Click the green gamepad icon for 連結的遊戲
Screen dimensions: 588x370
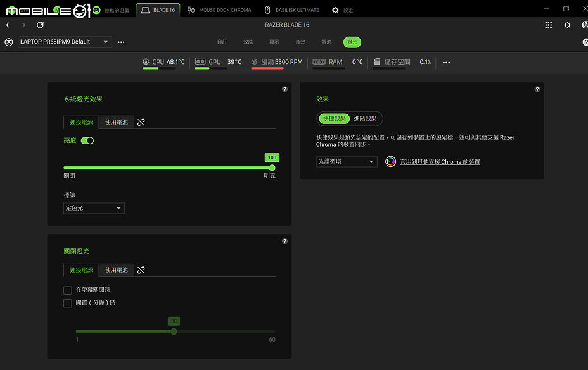[97, 10]
